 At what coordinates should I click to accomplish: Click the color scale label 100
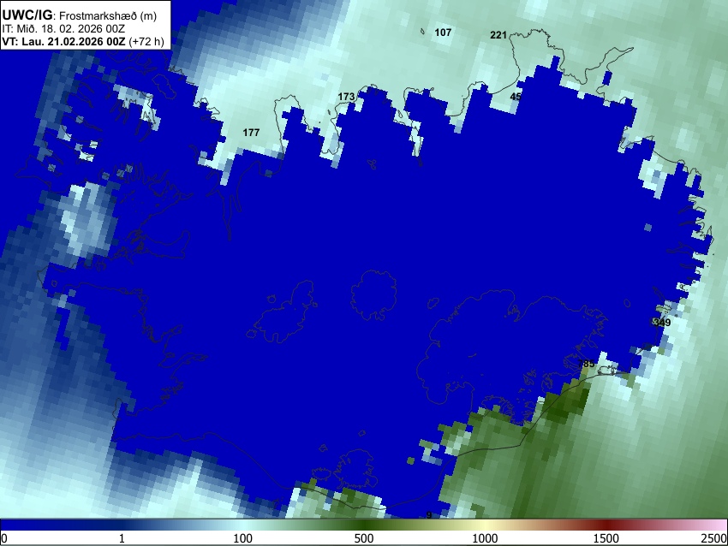tap(242, 538)
